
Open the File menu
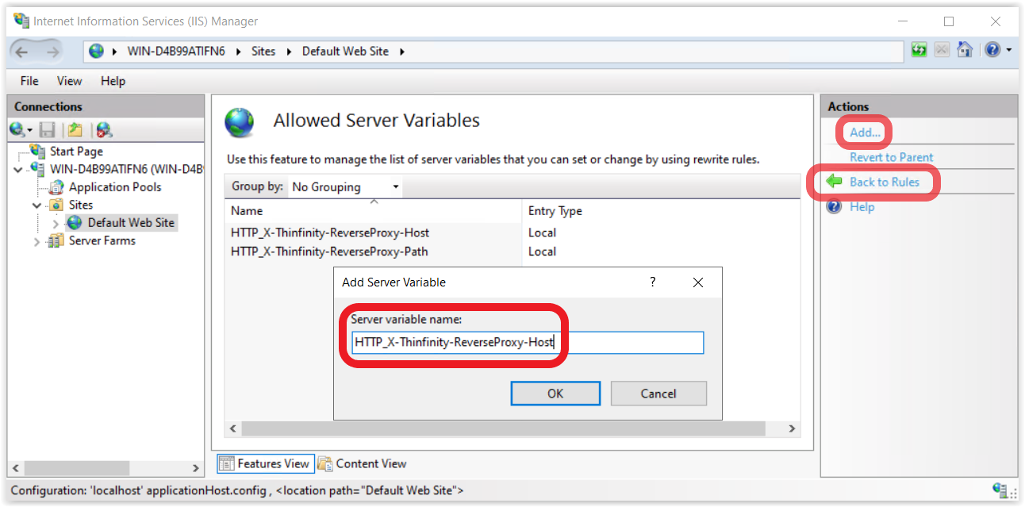click(29, 81)
